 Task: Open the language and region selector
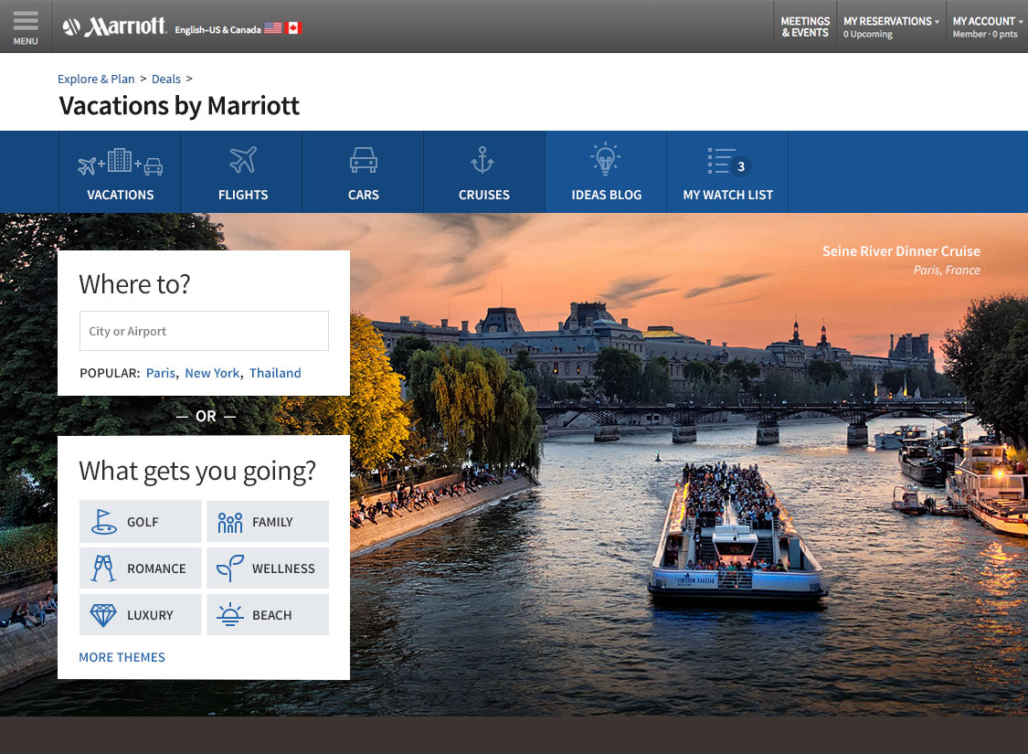pyautogui.click(x=238, y=28)
